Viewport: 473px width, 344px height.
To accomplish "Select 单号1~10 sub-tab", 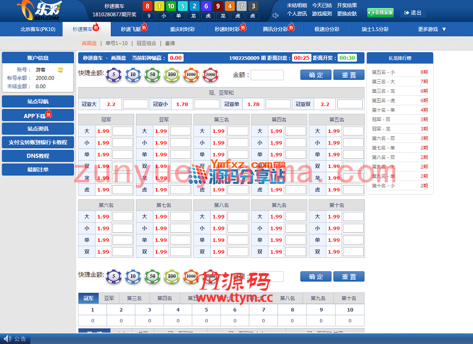I will (117, 44).
